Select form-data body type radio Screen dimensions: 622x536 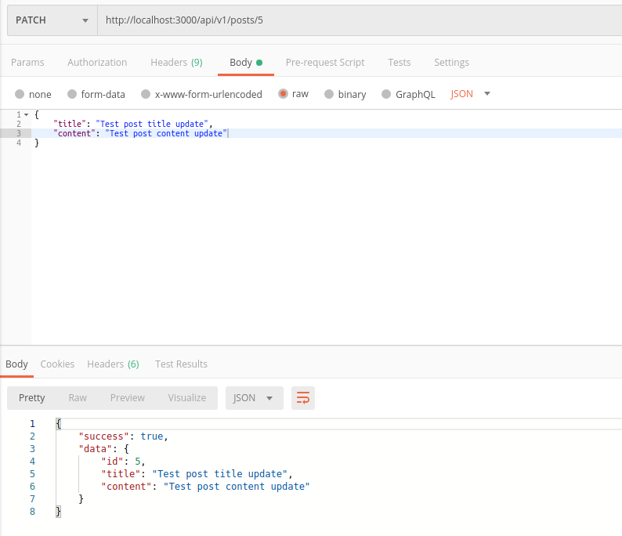(x=72, y=94)
